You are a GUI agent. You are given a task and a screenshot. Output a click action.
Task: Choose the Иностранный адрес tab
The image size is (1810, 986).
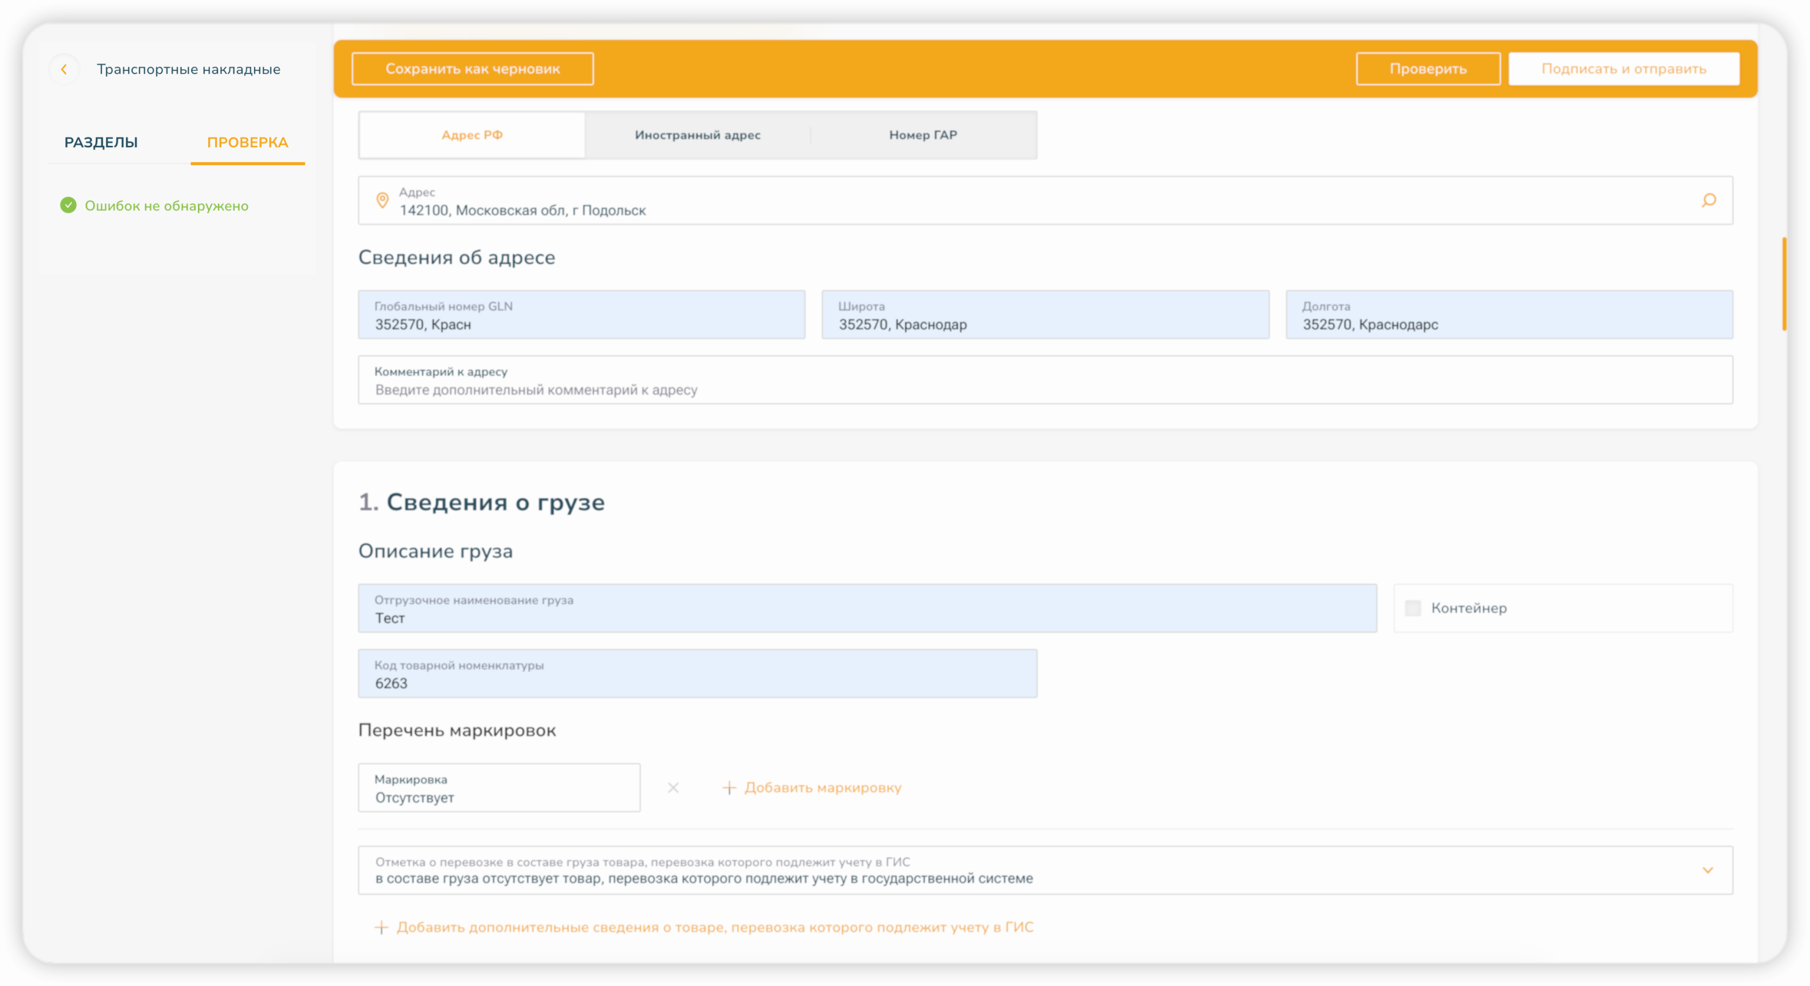coord(697,135)
